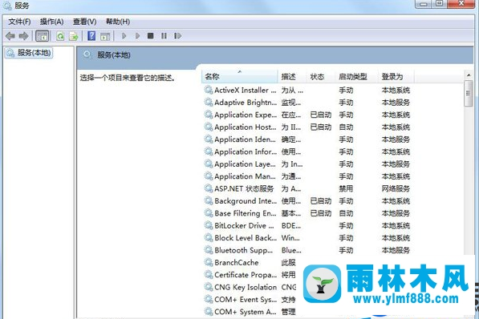This screenshot has width=479, height=319.
Task: Click gear icon beside BranchCache
Action: (209, 263)
